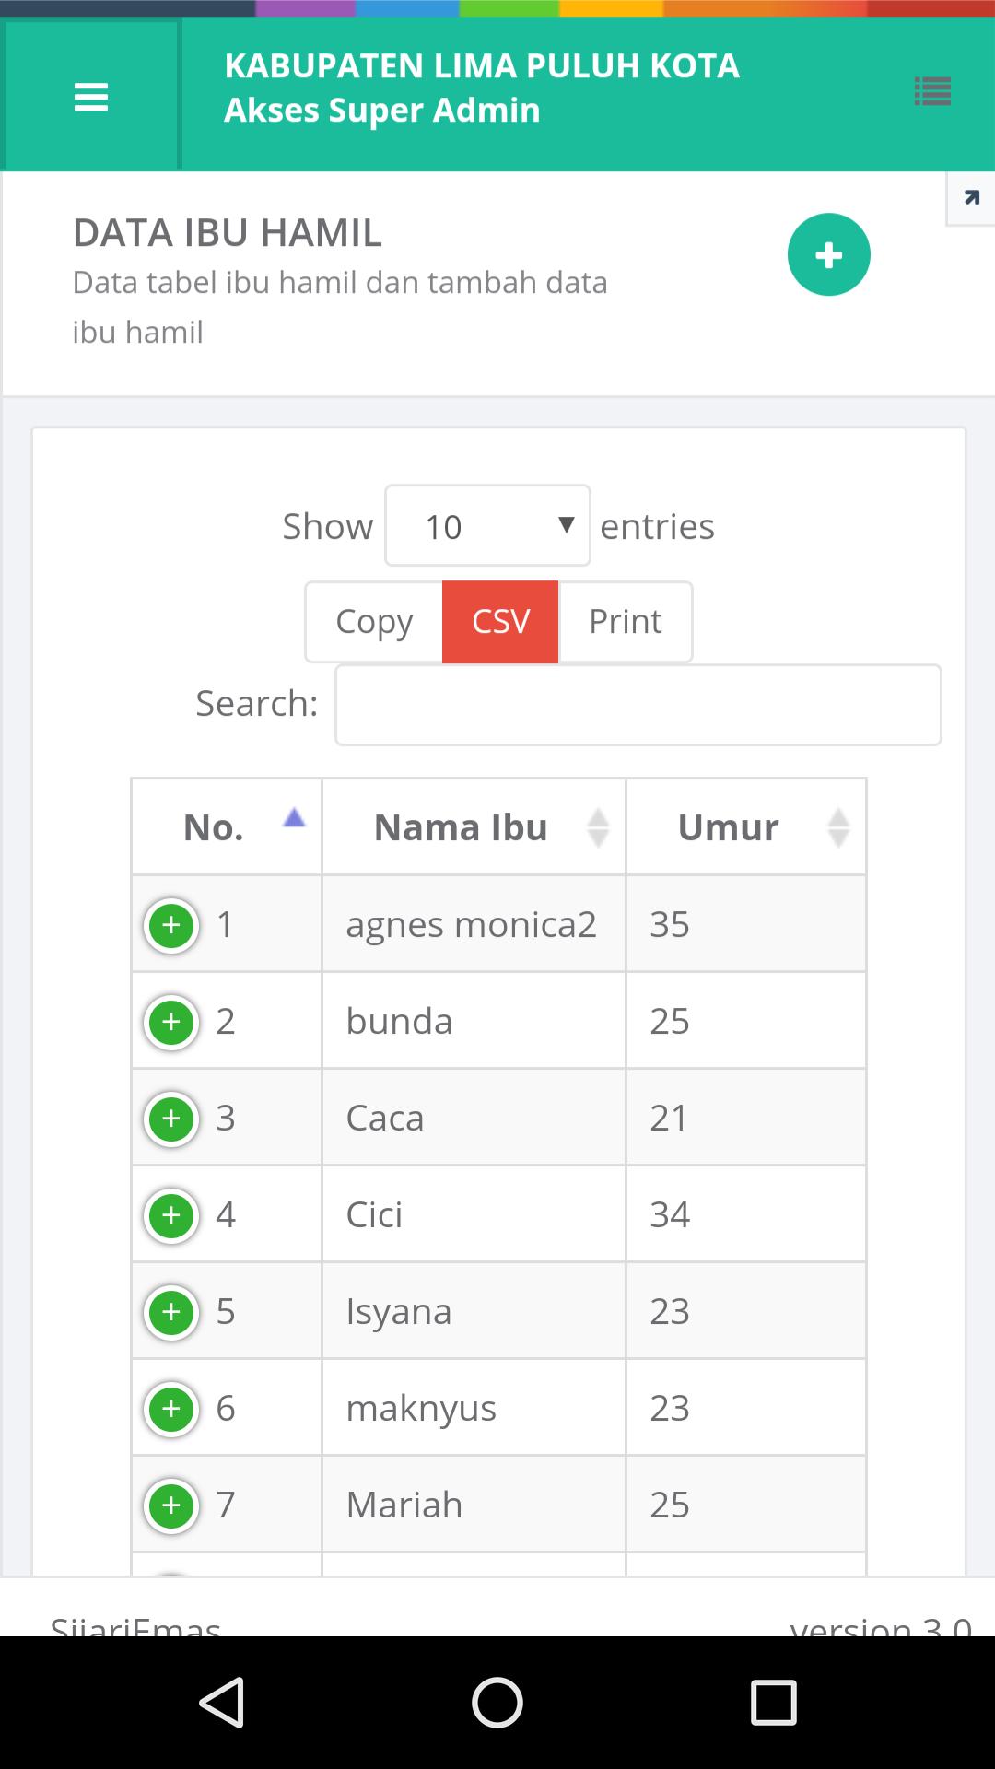This screenshot has width=995, height=1769.
Task: Expand row details for Isyana
Action: tap(171, 1311)
